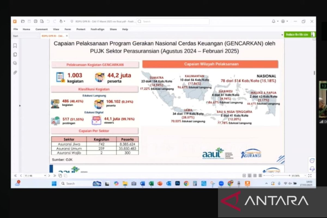Jump to the first page arrow
Viewport: 327px width, 218px height.
pyautogui.click(x=16, y=176)
